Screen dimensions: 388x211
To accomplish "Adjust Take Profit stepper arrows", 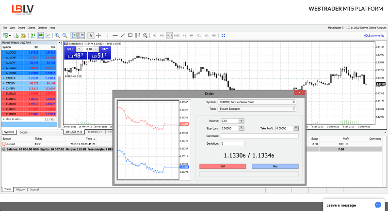I will click(296, 128).
